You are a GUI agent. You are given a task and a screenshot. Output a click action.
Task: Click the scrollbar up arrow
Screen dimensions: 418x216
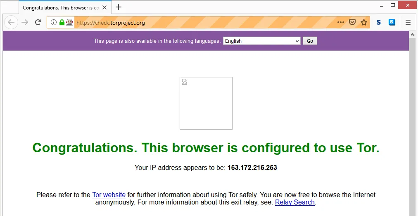pos(412,35)
